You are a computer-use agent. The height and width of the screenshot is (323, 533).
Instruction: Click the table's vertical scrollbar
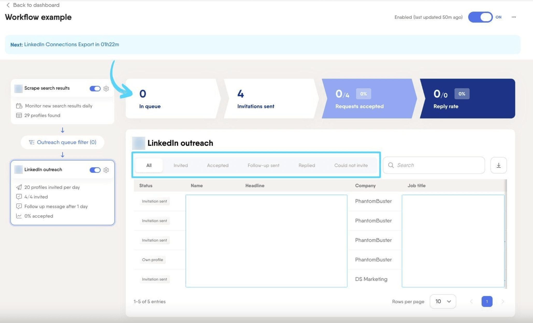tap(506, 234)
